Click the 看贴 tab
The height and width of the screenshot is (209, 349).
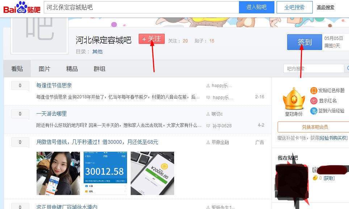(17, 69)
